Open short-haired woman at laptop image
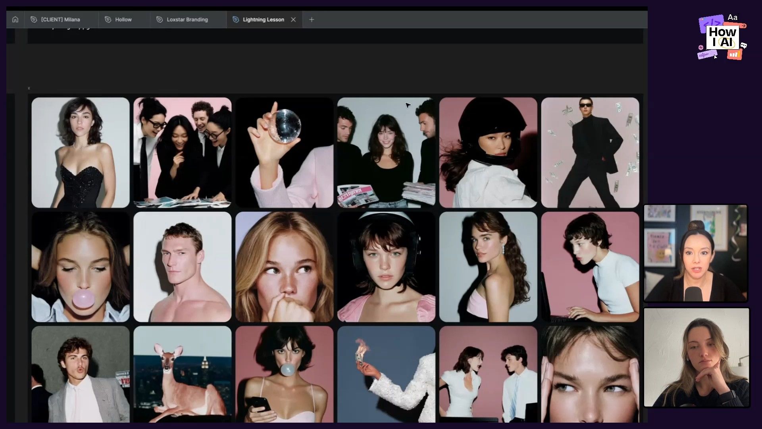This screenshot has height=429, width=762. click(590, 267)
